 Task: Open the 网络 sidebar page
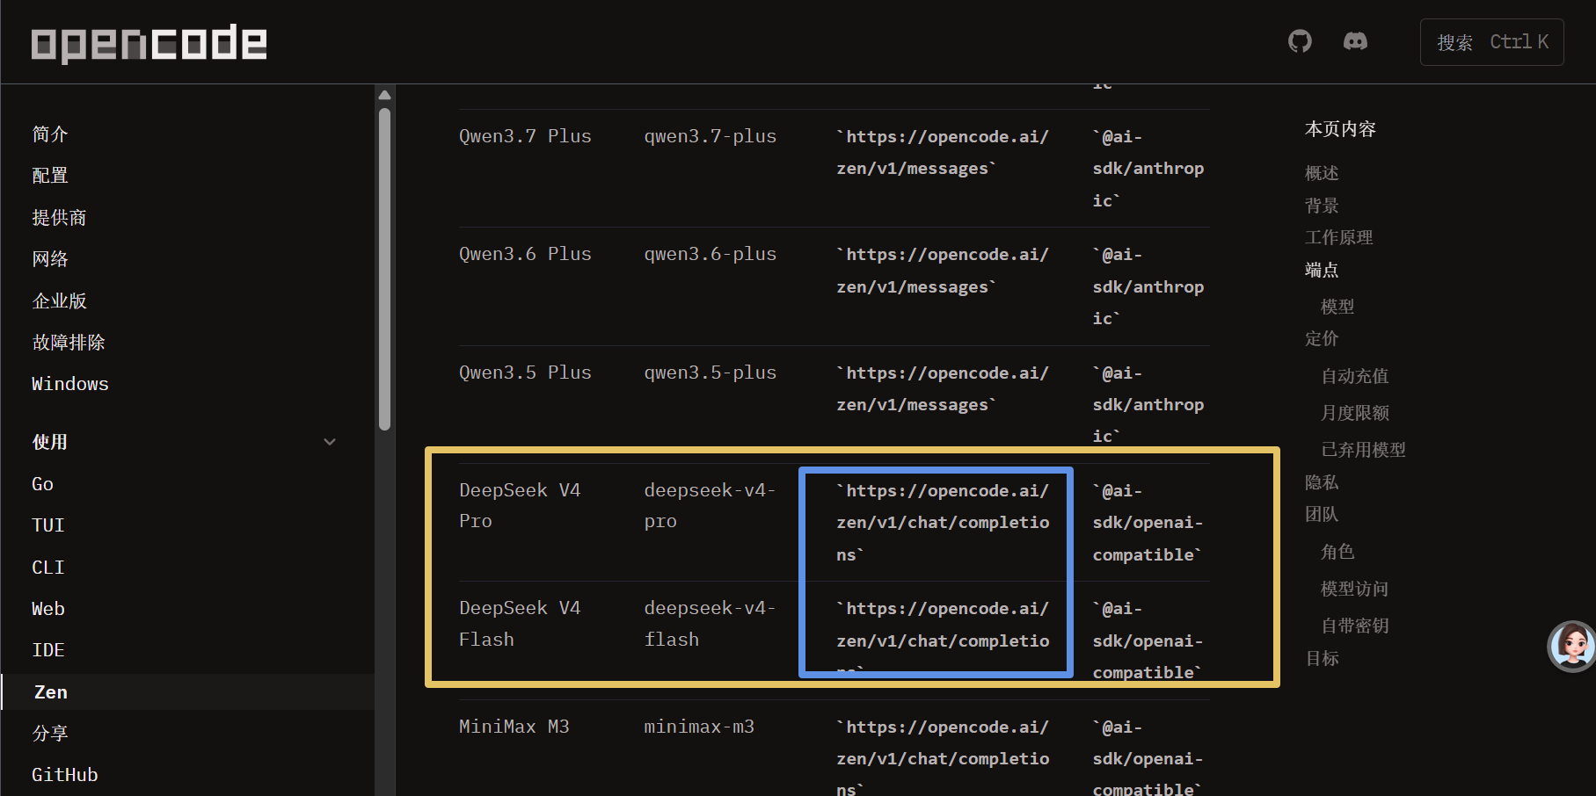(x=50, y=259)
